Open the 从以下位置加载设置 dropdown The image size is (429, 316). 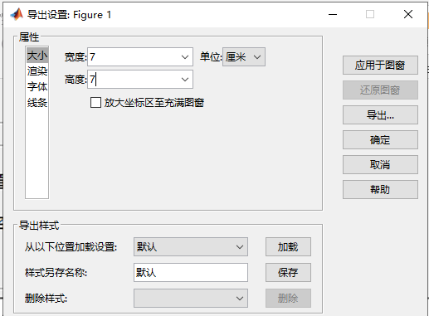[x=191, y=246]
